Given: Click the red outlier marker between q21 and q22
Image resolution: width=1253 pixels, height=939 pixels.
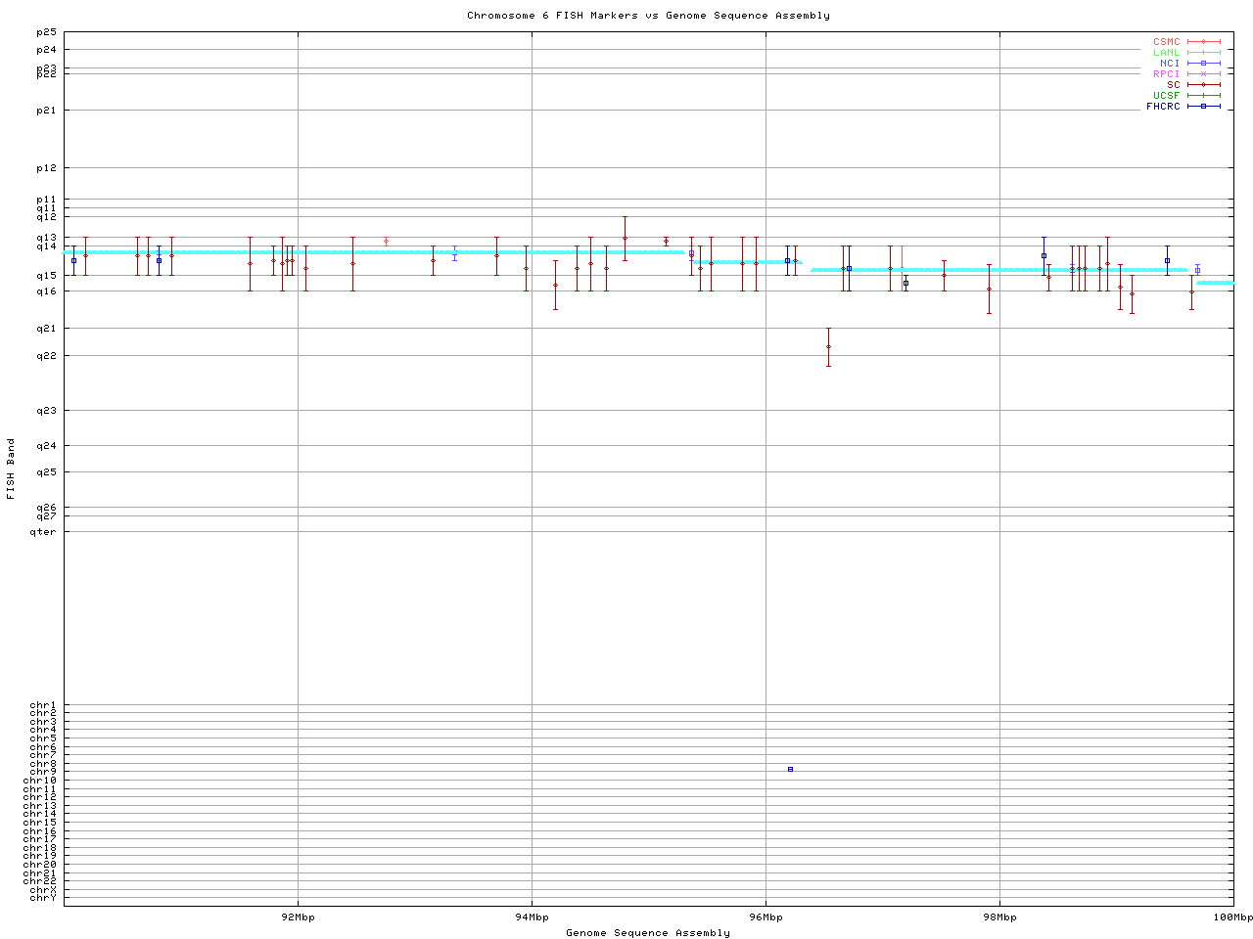Looking at the screenshot, I should (828, 346).
